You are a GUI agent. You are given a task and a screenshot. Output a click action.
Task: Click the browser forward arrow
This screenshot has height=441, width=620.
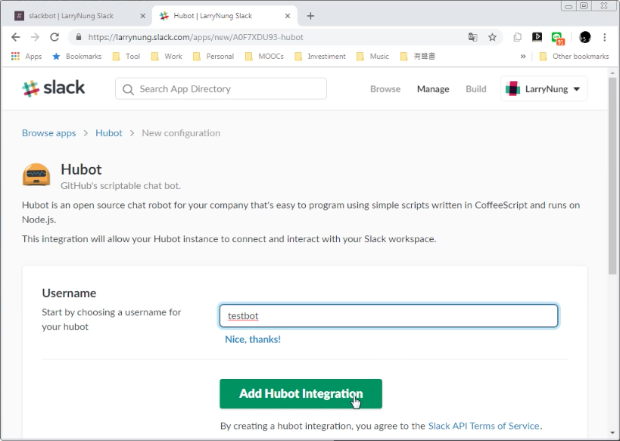[35, 37]
